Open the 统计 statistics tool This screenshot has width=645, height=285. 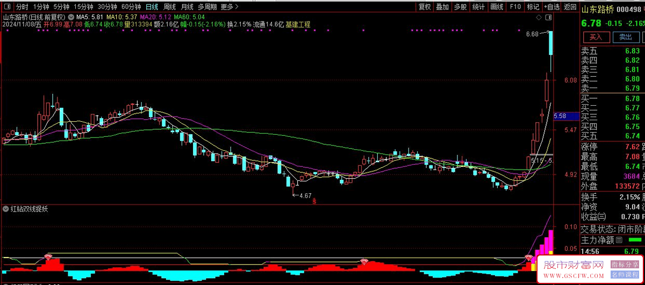(x=478, y=7)
